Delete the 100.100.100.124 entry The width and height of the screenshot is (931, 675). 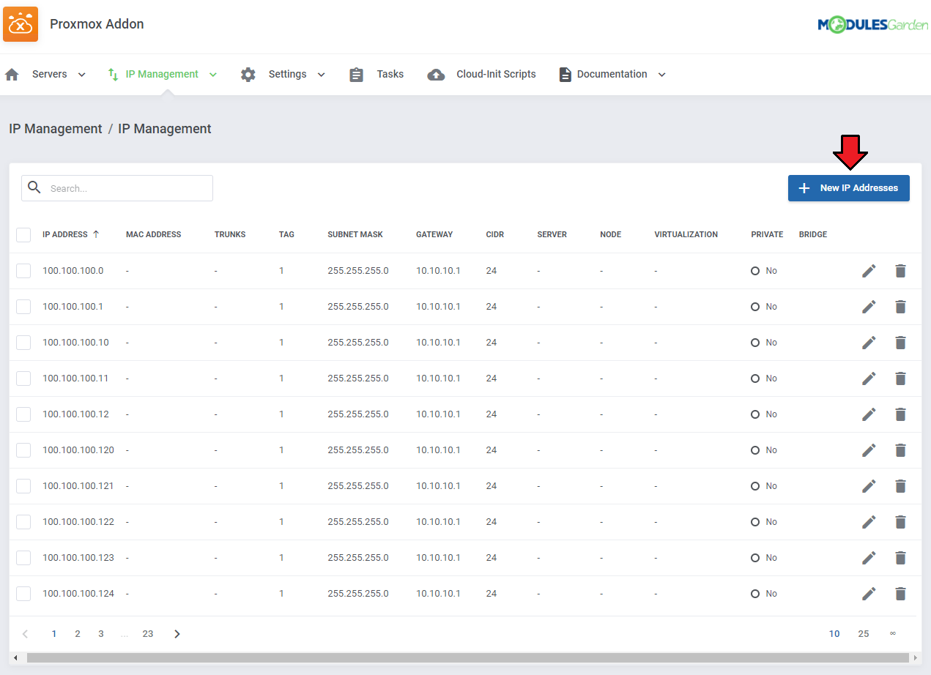tap(900, 594)
